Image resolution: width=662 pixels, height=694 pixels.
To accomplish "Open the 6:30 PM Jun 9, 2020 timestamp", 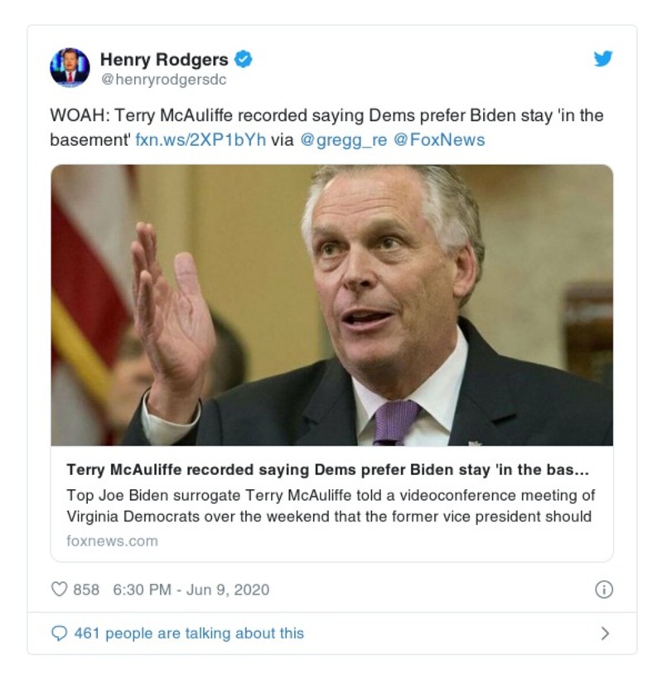I will coord(191,590).
